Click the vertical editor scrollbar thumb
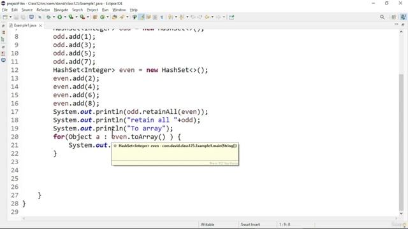Image resolution: width=408 pixels, height=229 pixels. point(401,142)
